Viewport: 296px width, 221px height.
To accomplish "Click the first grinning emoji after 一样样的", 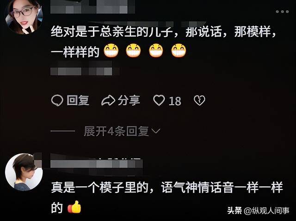I will click(111, 51).
